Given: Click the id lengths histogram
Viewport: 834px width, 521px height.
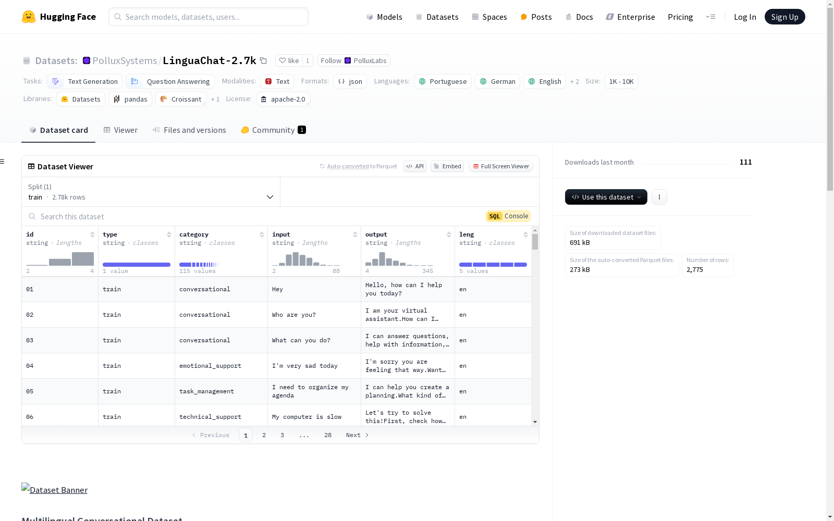Looking at the screenshot, I should [x=60, y=259].
